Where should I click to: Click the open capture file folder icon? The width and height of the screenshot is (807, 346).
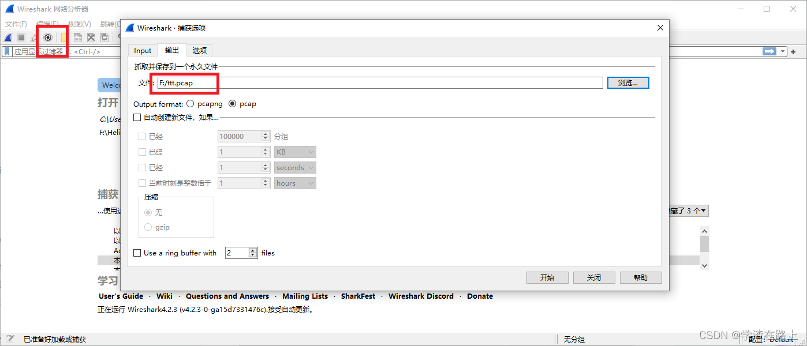[x=64, y=37]
